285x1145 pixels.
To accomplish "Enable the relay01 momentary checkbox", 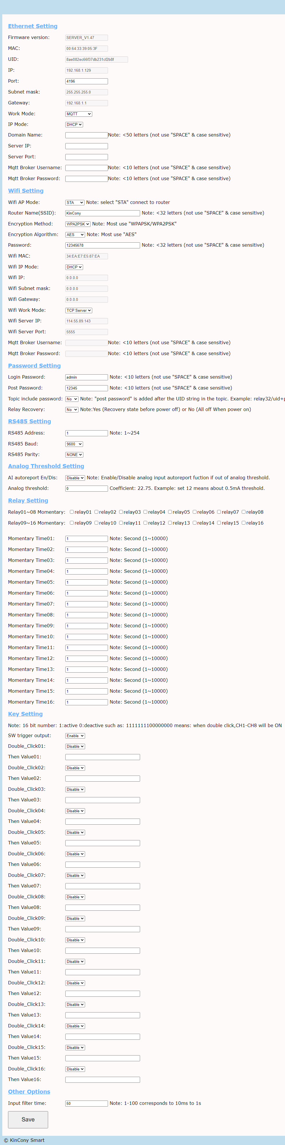I will (x=72, y=512).
